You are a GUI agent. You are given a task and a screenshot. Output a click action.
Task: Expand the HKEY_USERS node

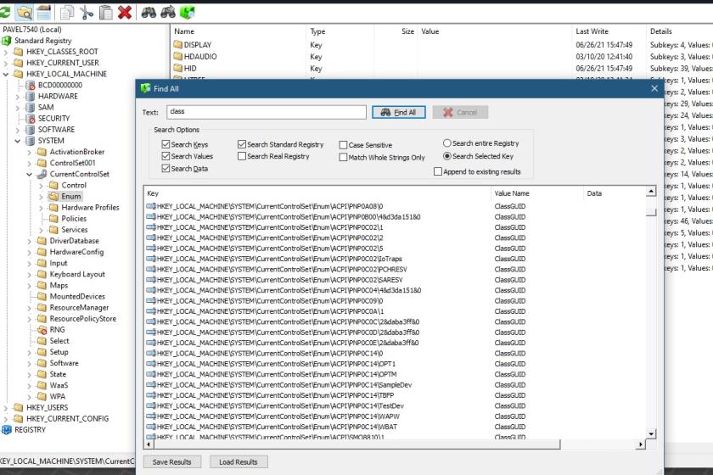[x=6, y=408]
